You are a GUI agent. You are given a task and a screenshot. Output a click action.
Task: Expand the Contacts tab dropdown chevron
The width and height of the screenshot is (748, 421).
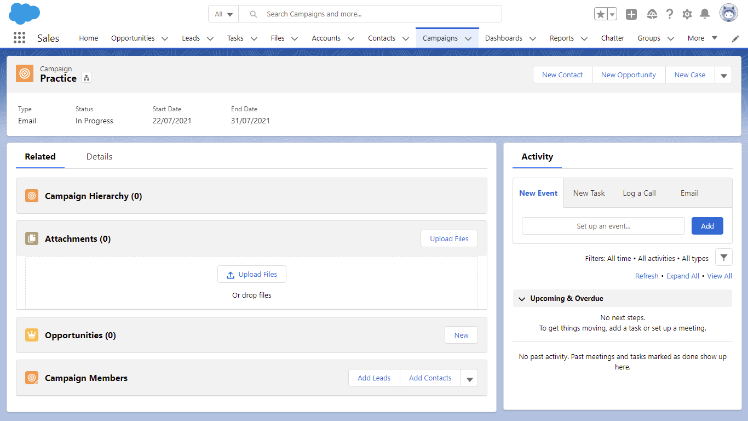point(406,38)
